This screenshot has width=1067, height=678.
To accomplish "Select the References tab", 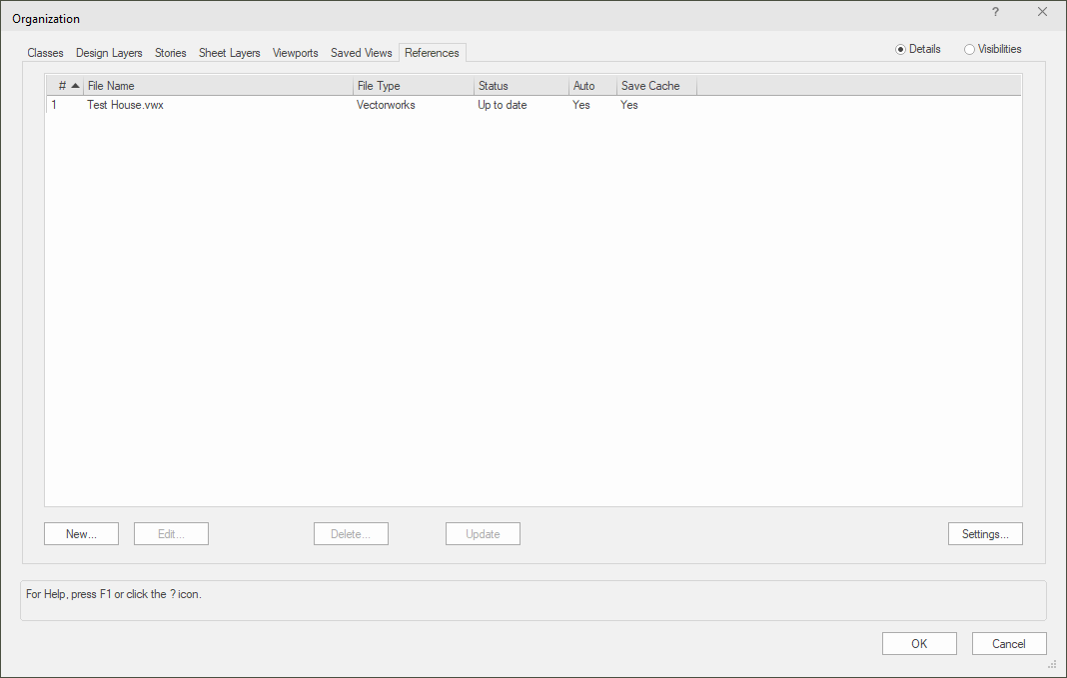I will tap(432, 53).
